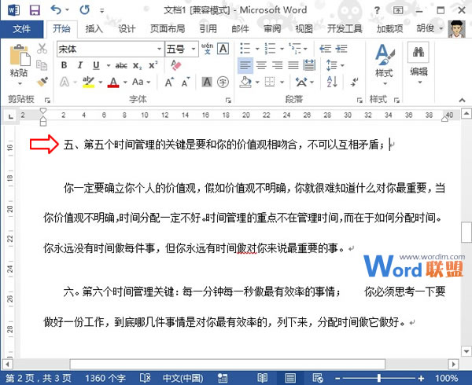Toggle superscript formatting

tap(153, 65)
